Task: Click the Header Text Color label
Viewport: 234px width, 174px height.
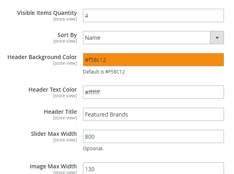Action: (x=52, y=90)
